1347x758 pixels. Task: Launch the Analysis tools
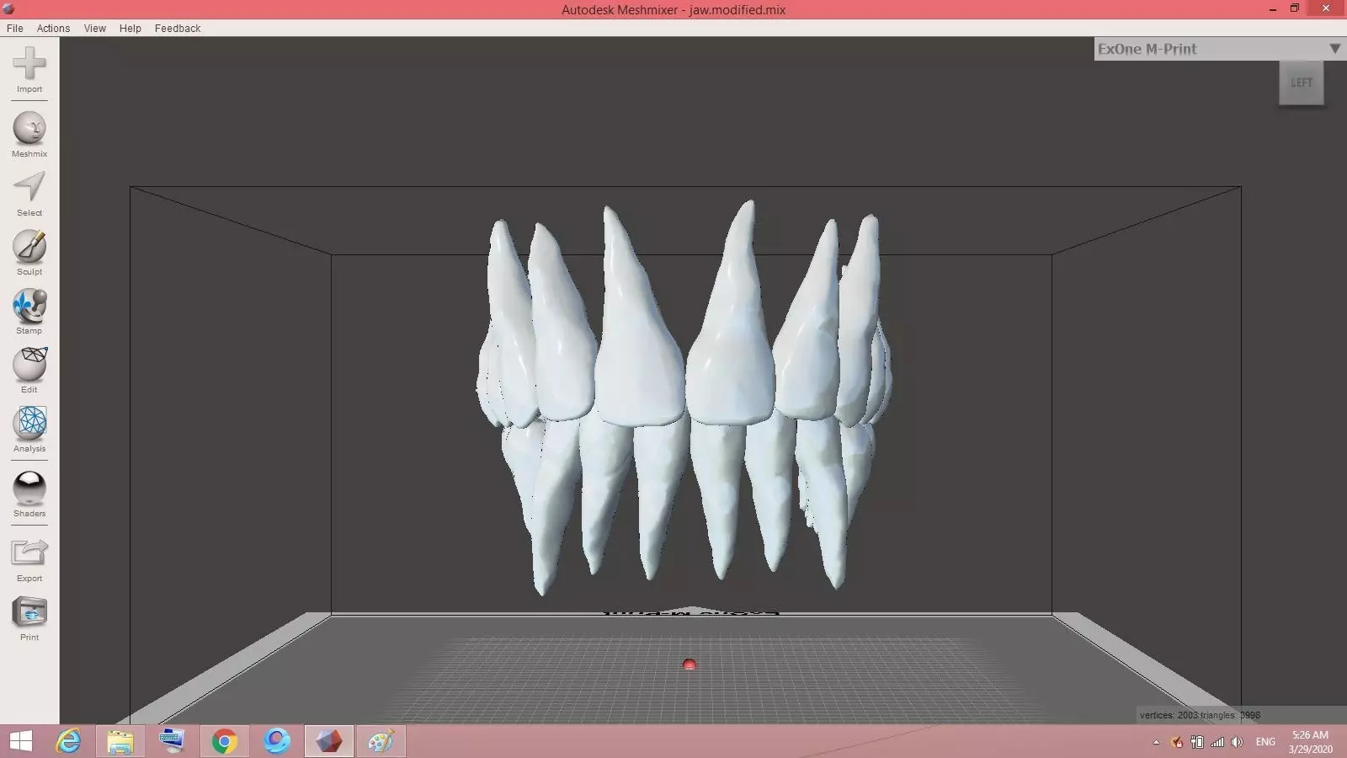(29, 430)
